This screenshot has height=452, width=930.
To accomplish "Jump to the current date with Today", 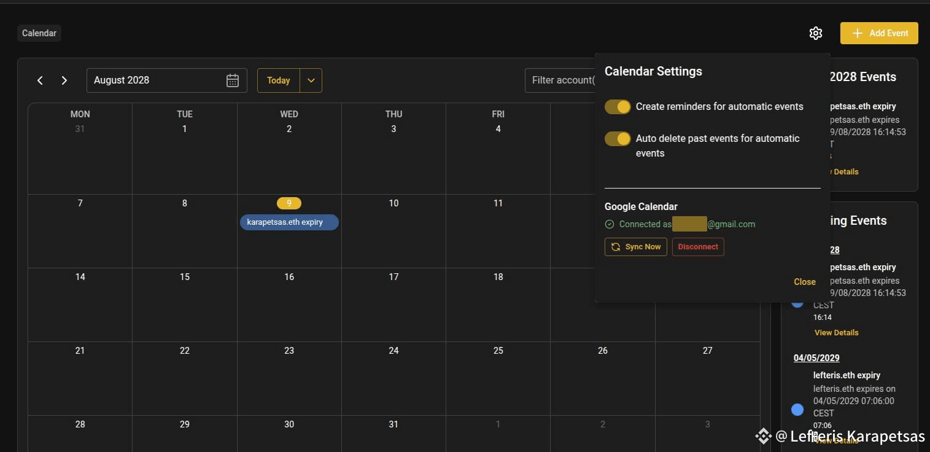I will [x=279, y=80].
